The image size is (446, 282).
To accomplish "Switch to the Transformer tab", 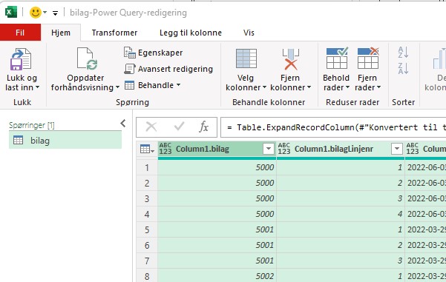I will pyautogui.click(x=114, y=33).
